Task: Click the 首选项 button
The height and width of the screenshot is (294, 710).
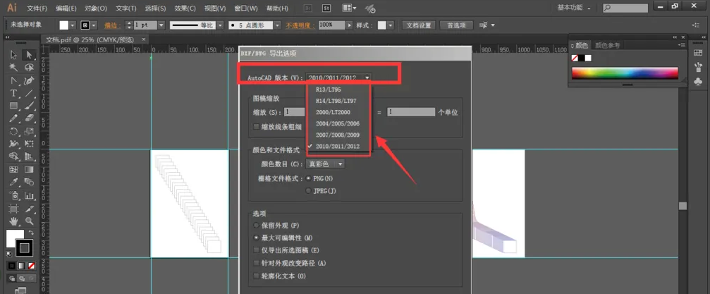Action: pyautogui.click(x=456, y=25)
